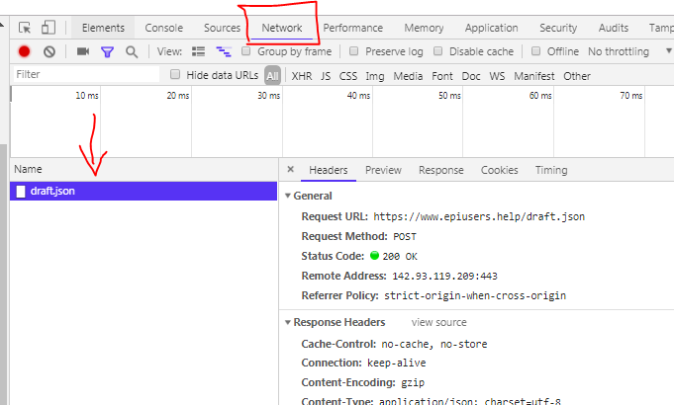
Task: View the Preview detail tab
Action: (x=383, y=170)
